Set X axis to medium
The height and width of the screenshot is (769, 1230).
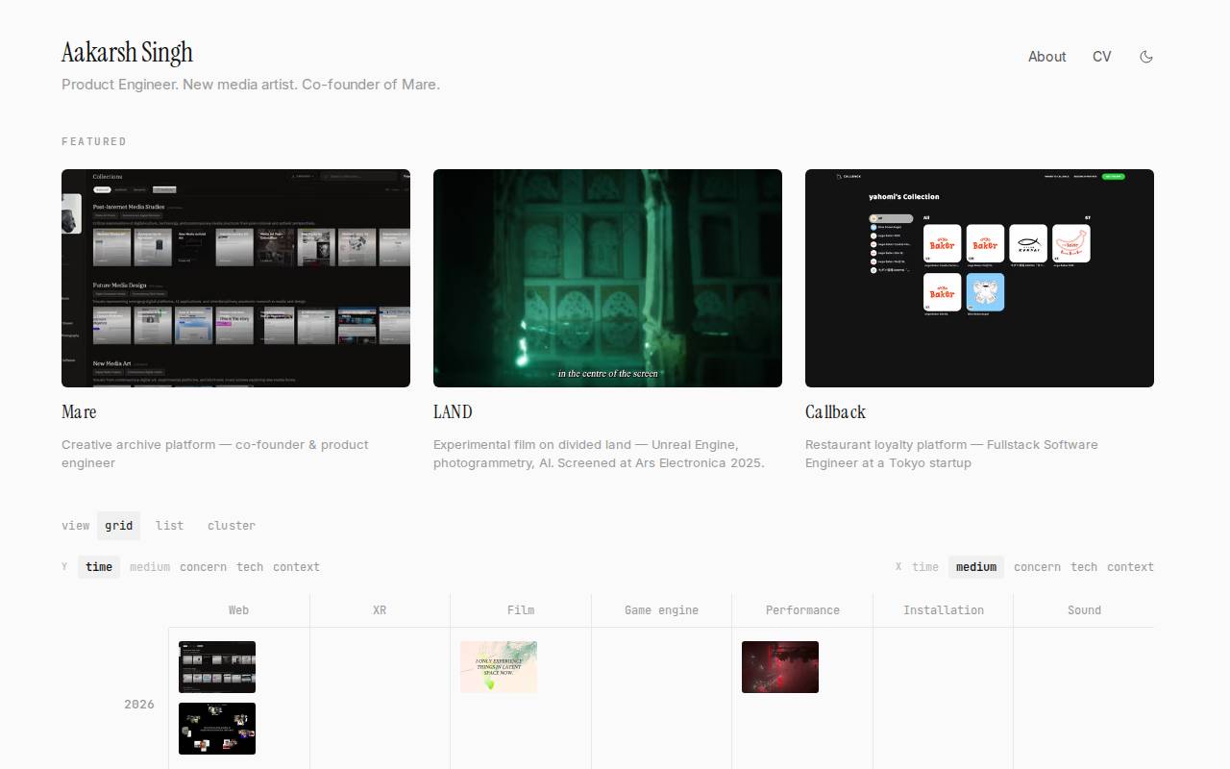[x=976, y=567]
